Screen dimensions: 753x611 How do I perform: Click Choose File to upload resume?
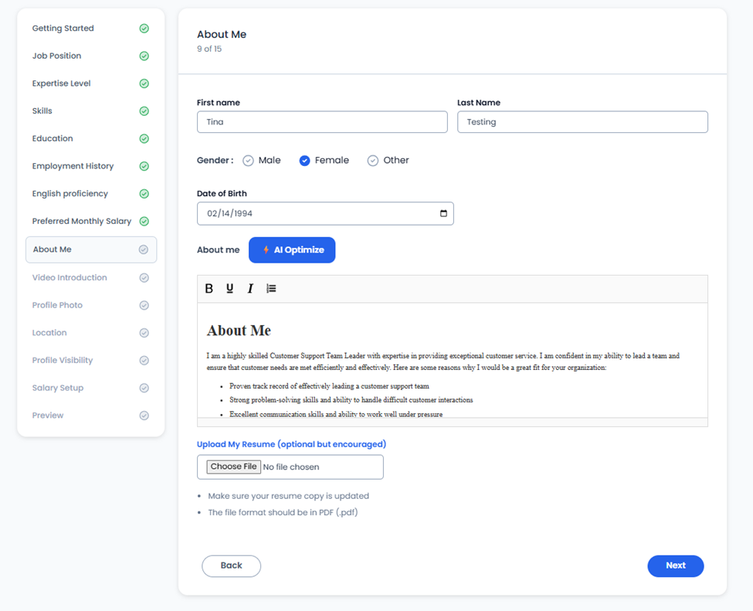[233, 467]
